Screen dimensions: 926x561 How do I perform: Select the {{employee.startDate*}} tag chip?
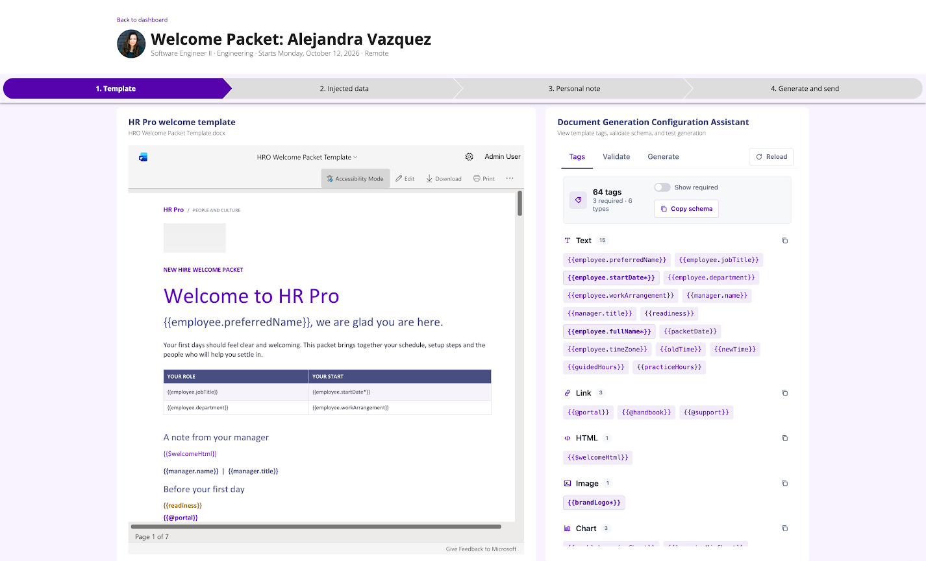pyautogui.click(x=611, y=278)
